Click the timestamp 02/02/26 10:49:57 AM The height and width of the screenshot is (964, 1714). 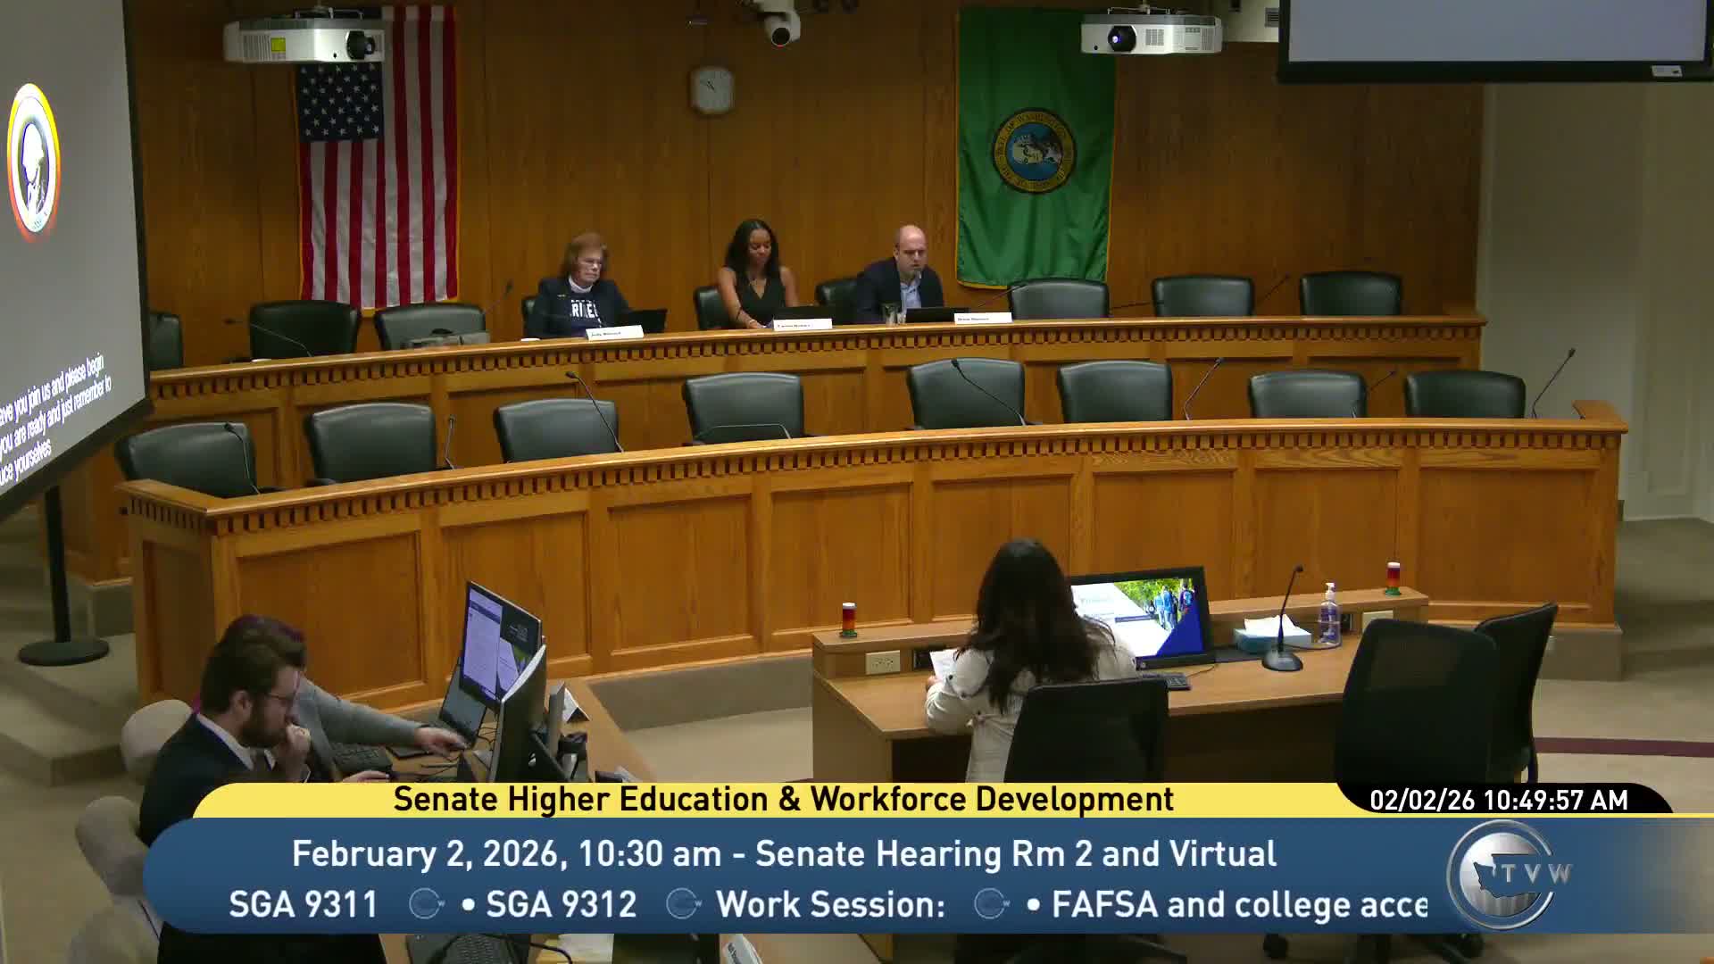1499,800
